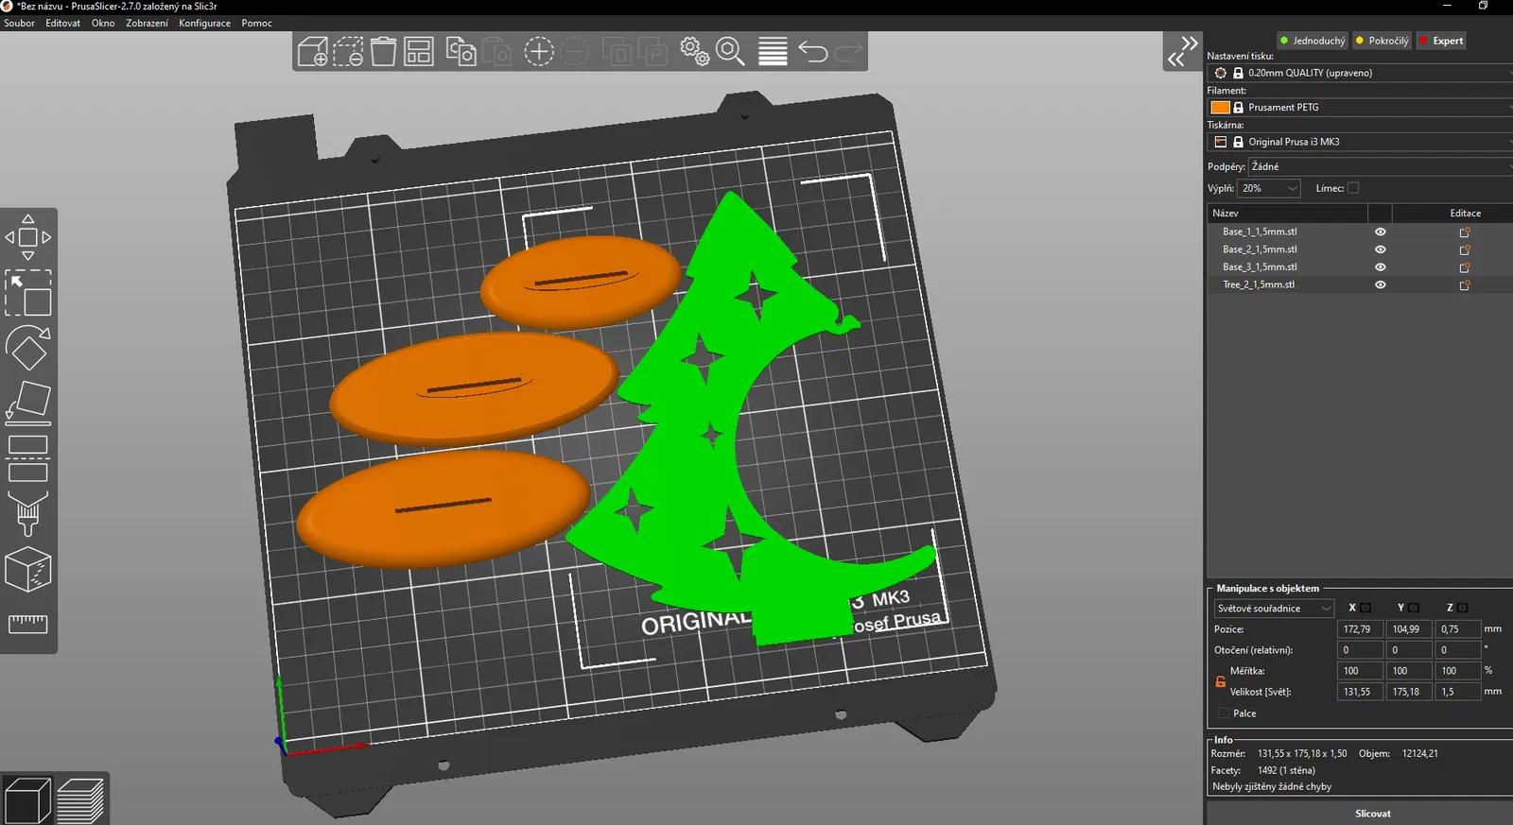Select the Move tool in left toolbar
Screen dimensions: 1513x825
pos(28,237)
